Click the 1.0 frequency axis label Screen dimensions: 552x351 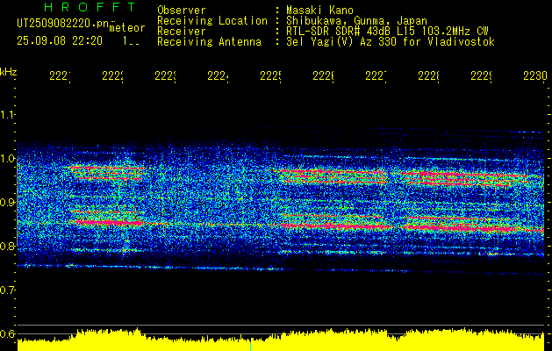8,159
